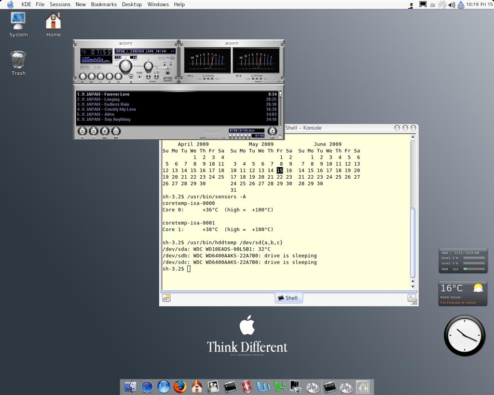Click the volume speaker icon in tray
This screenshot has width=494, height=395.
coord(452,5)
